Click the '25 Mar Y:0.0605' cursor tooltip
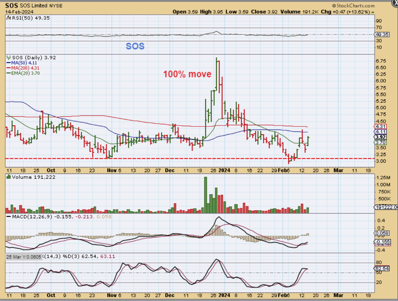The height and width of the screenshot is (301, 398). point(24,257)
